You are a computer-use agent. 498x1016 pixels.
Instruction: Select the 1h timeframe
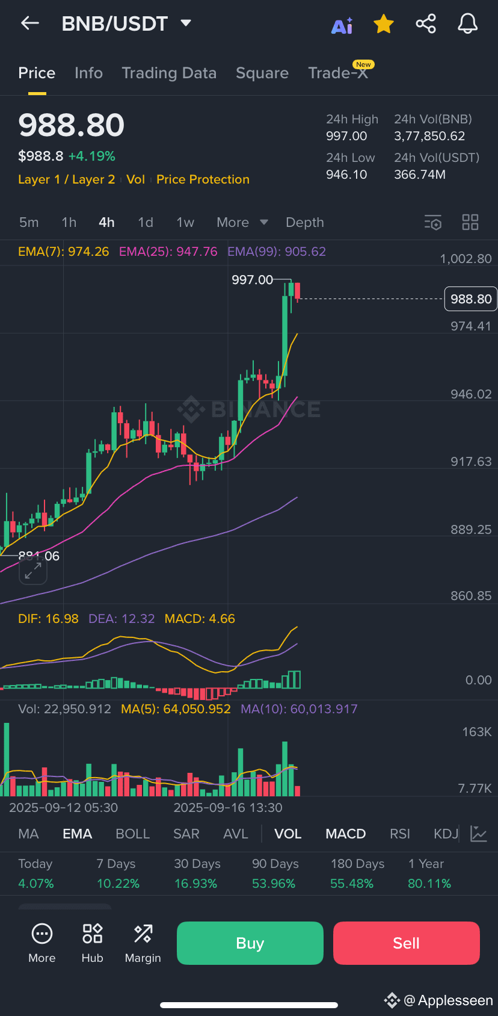[69, 222]
